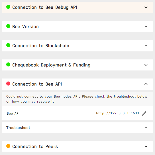Click the Connection to Bee API heading
Viewport: 155px width, 155px height.
pos(37,84)
